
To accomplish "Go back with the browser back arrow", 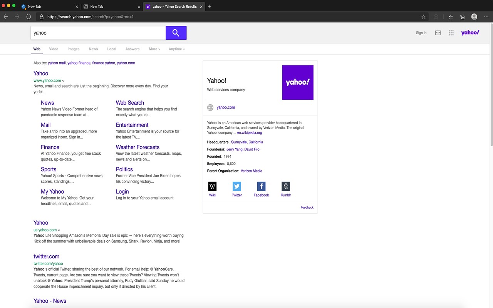I will pyautogui.click(x=6, y=17).
